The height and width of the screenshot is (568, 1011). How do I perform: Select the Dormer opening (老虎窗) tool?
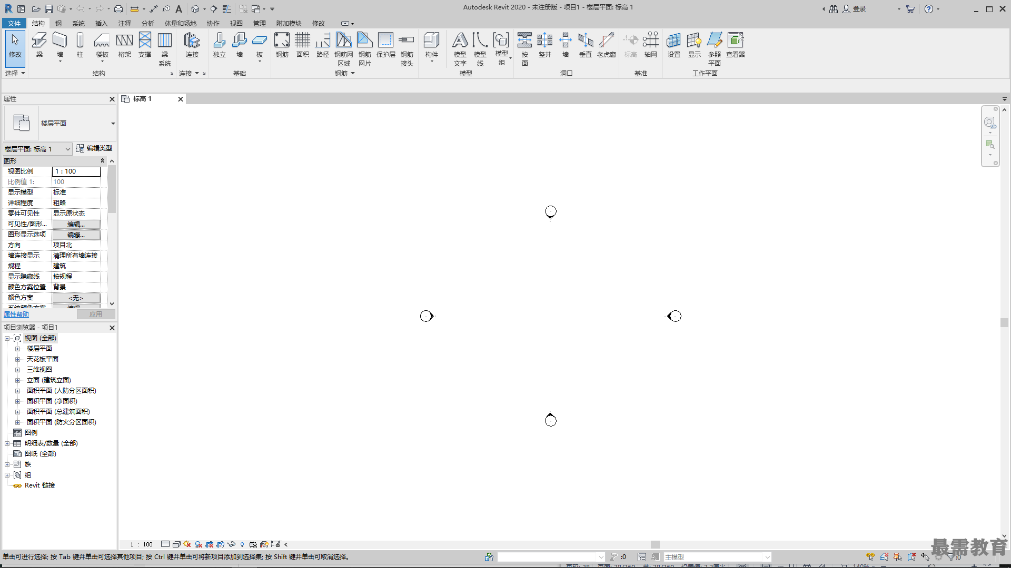(607, 45)
